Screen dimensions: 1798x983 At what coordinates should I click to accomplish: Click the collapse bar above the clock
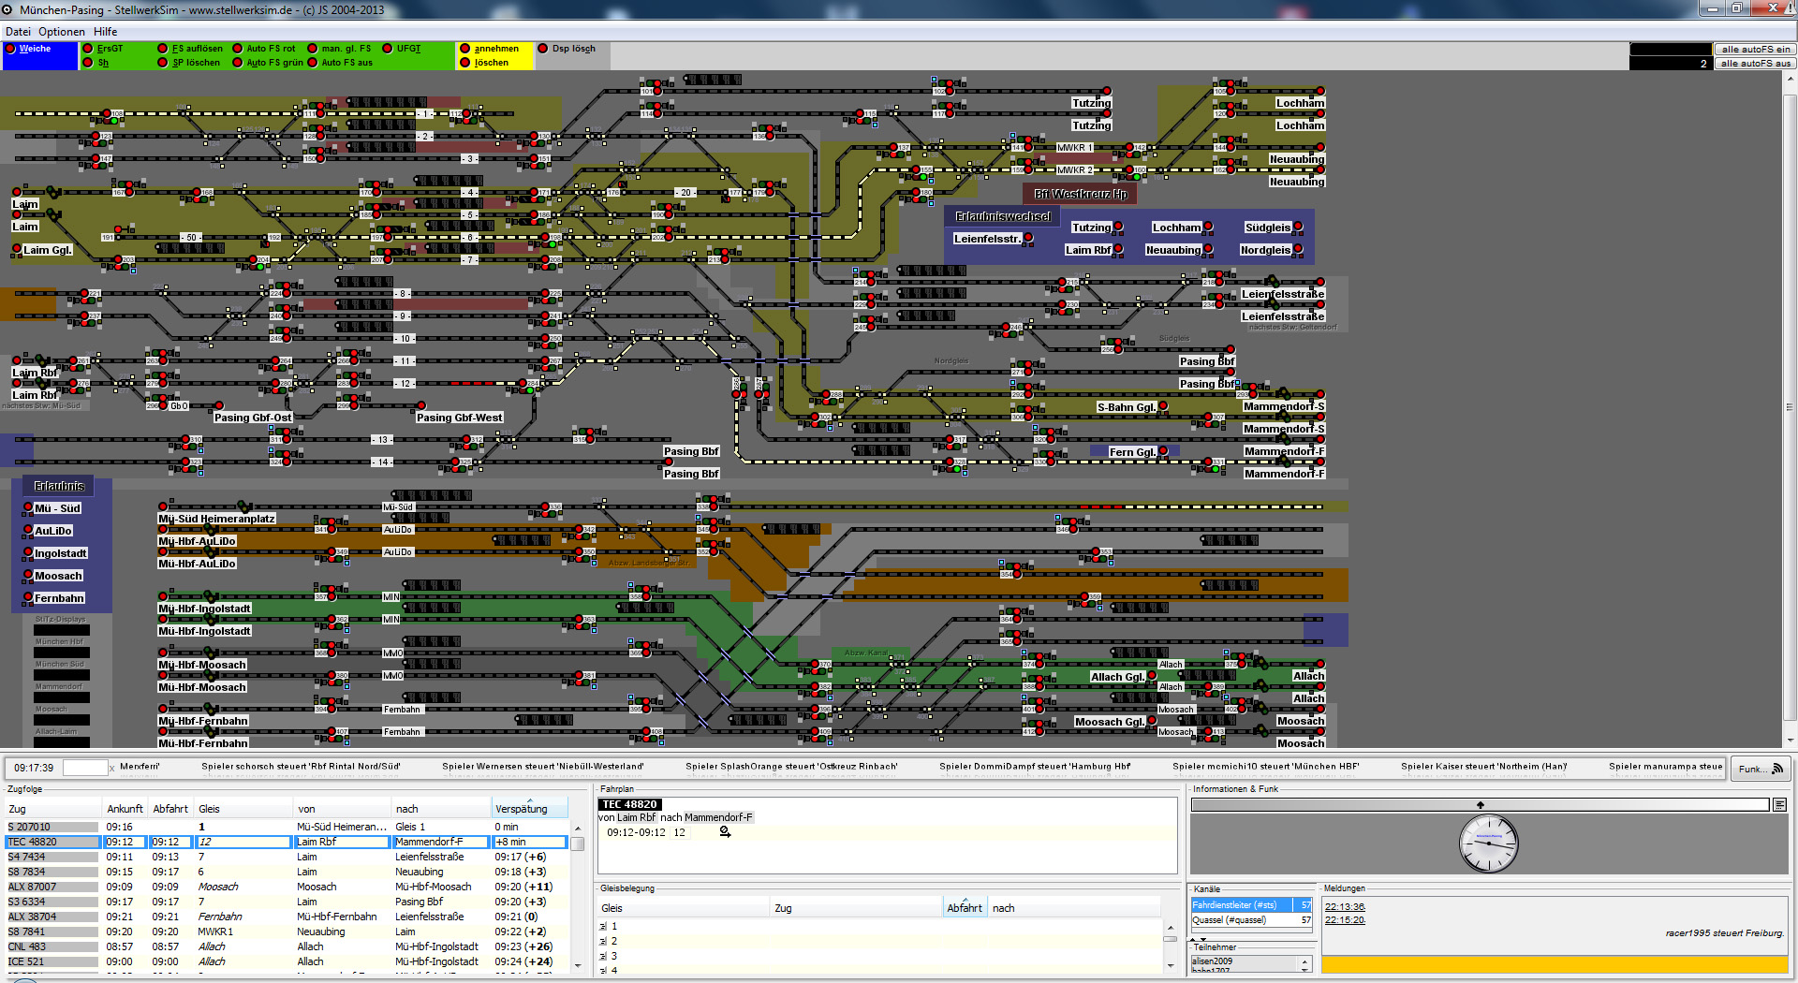coord(1480,805)
